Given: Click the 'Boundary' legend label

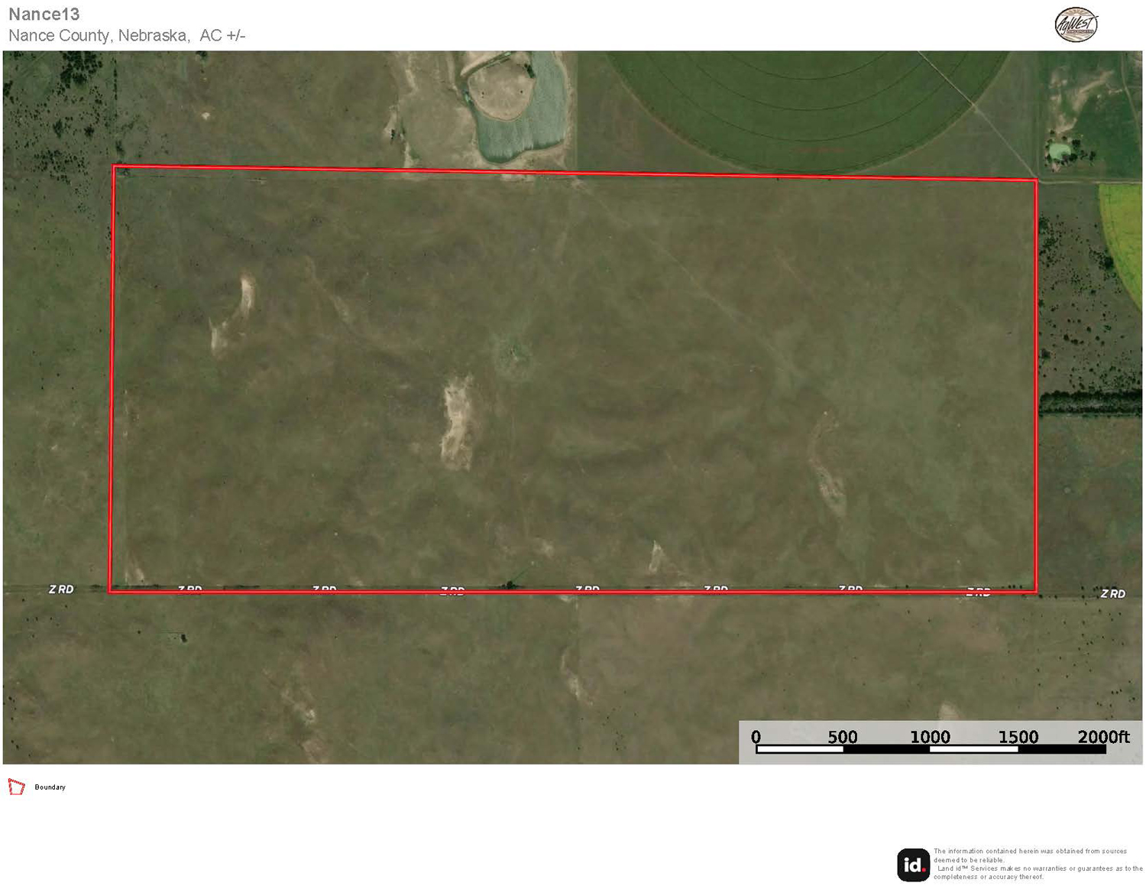Looking at the screenshot, I should click(50, 787).
